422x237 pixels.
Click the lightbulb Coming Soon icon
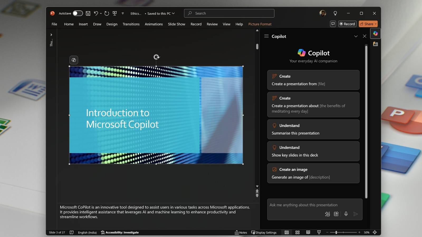tap(335, 13)
